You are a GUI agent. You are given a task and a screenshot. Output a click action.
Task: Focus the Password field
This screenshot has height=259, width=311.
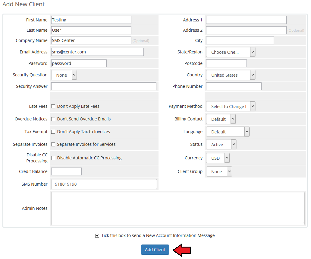pos(79,64)
